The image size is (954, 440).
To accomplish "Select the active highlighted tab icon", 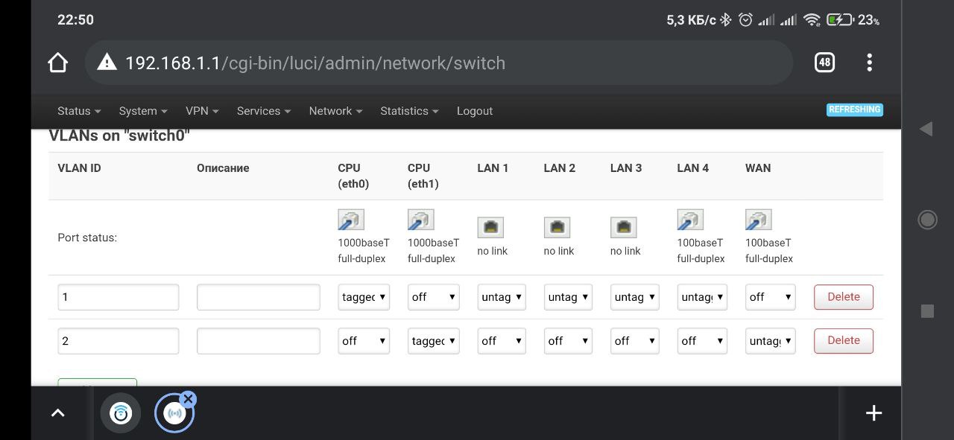I will point(174,413).
